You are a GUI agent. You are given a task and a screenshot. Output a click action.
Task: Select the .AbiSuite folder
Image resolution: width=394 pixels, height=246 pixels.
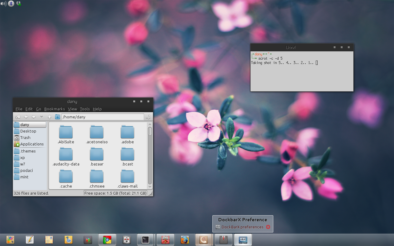(x=66, y=134)
